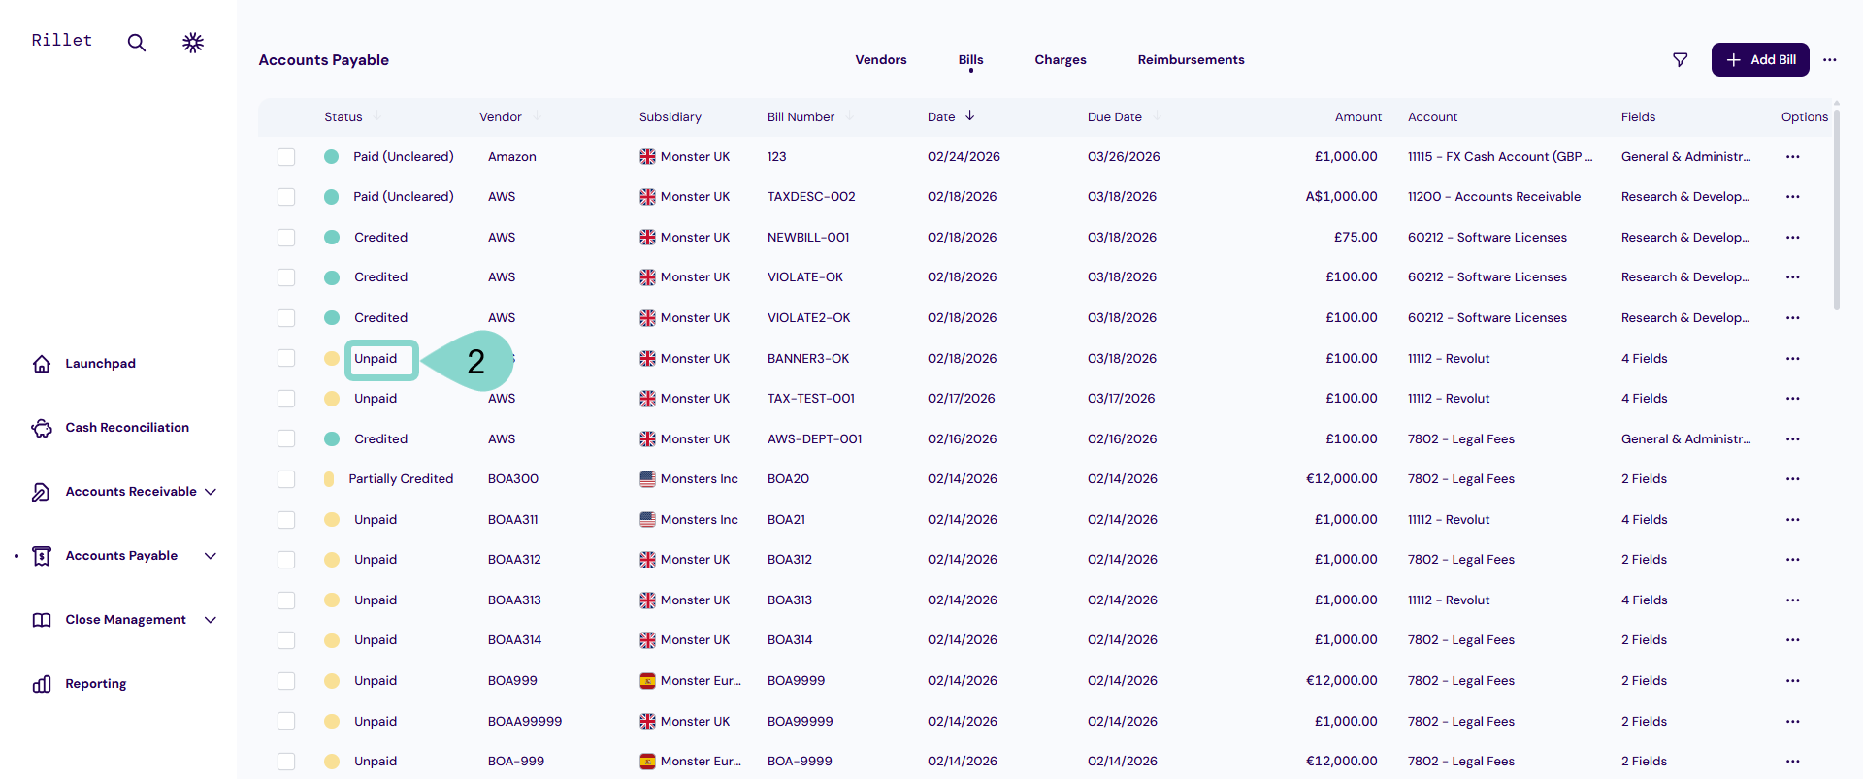Tick the checkbox for bill 123

point(286,157)
